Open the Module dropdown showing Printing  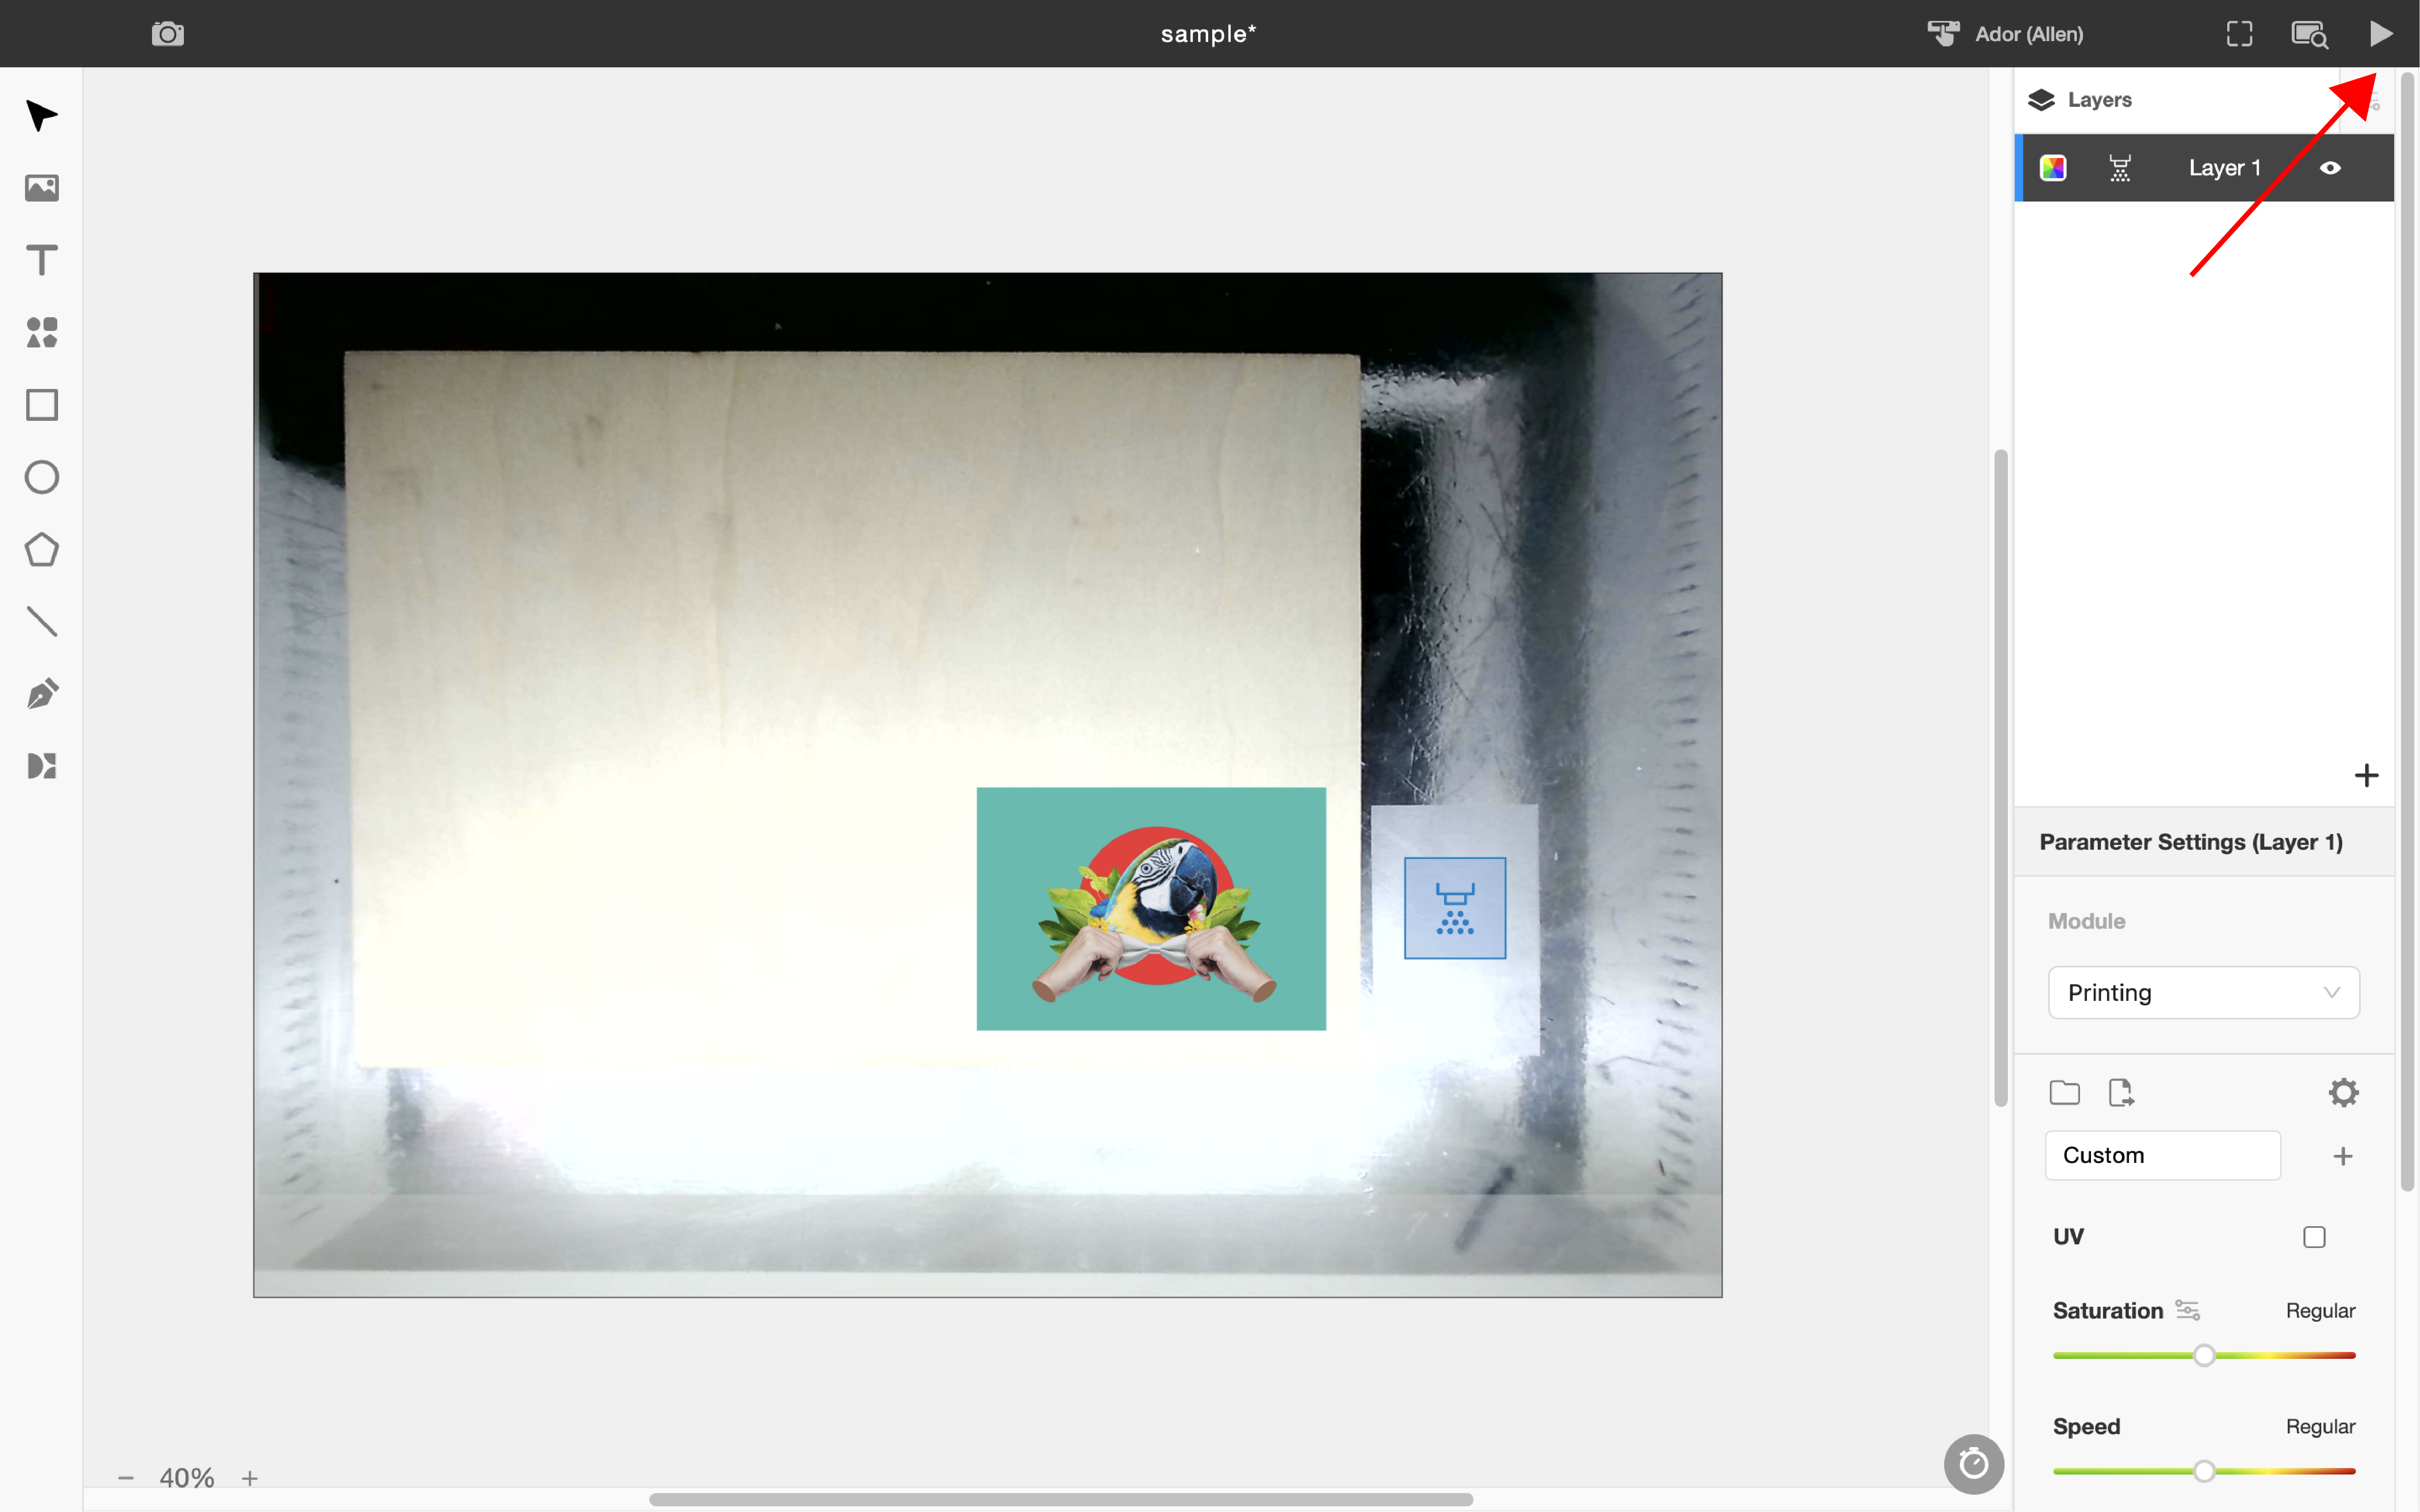click(2204, 992)
